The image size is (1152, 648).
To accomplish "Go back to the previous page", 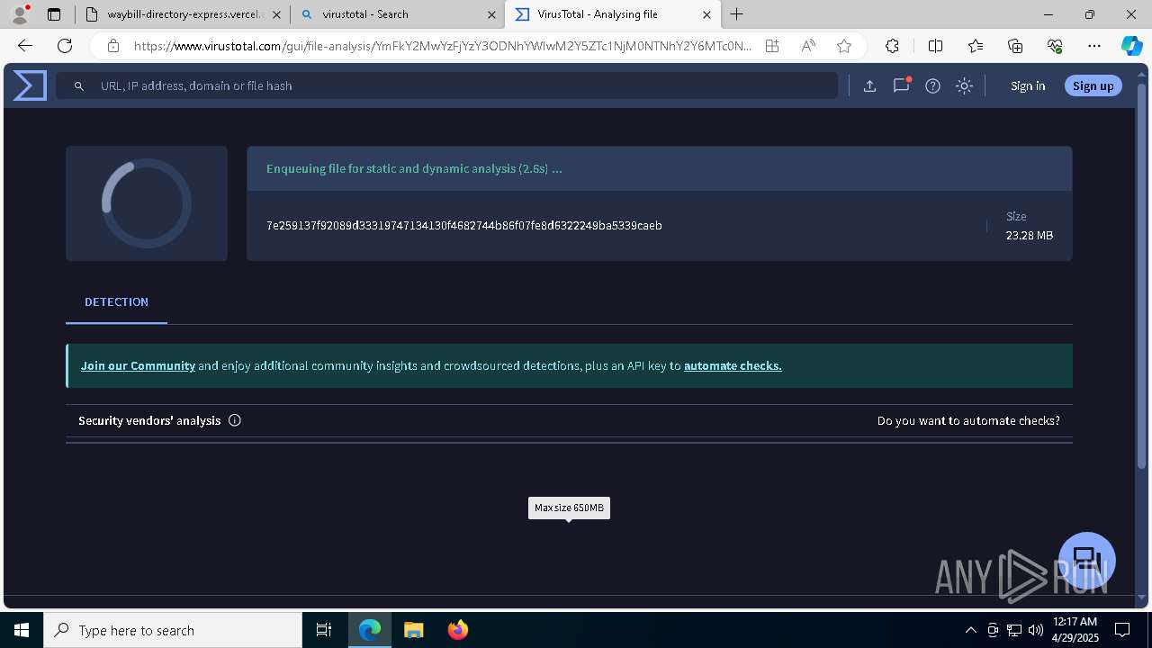I will click(x=25, y=46).
